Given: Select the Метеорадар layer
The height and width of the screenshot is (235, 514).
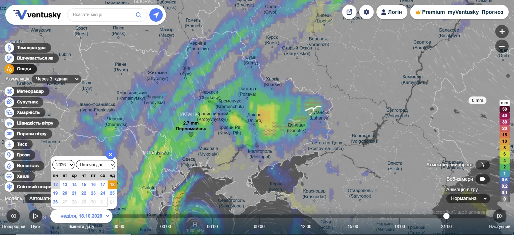Looking at the screenshot, I should [27, 91].
